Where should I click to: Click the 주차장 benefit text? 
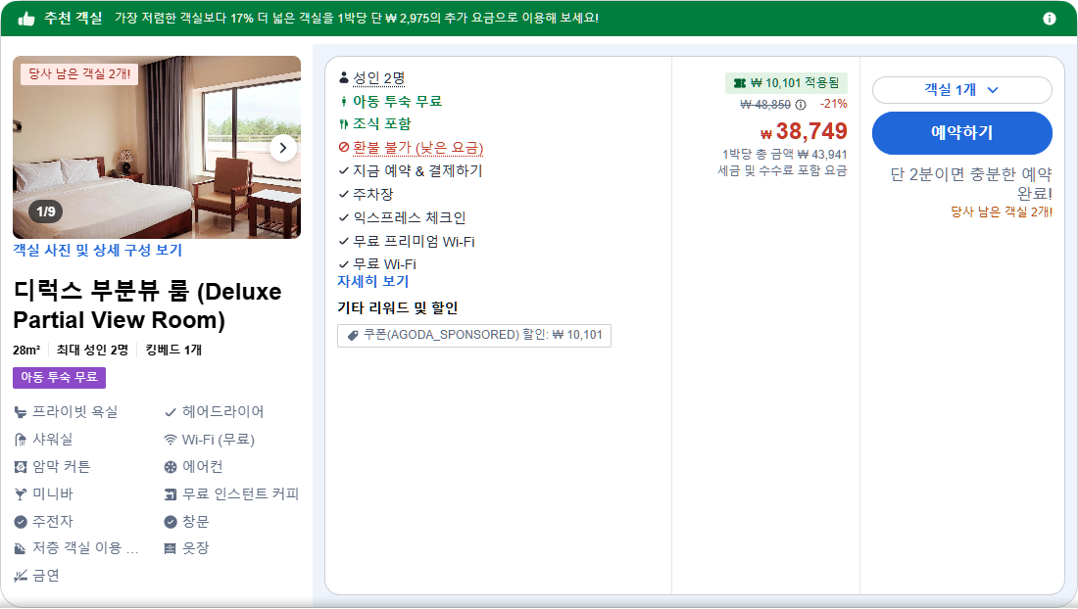[372, 195]
